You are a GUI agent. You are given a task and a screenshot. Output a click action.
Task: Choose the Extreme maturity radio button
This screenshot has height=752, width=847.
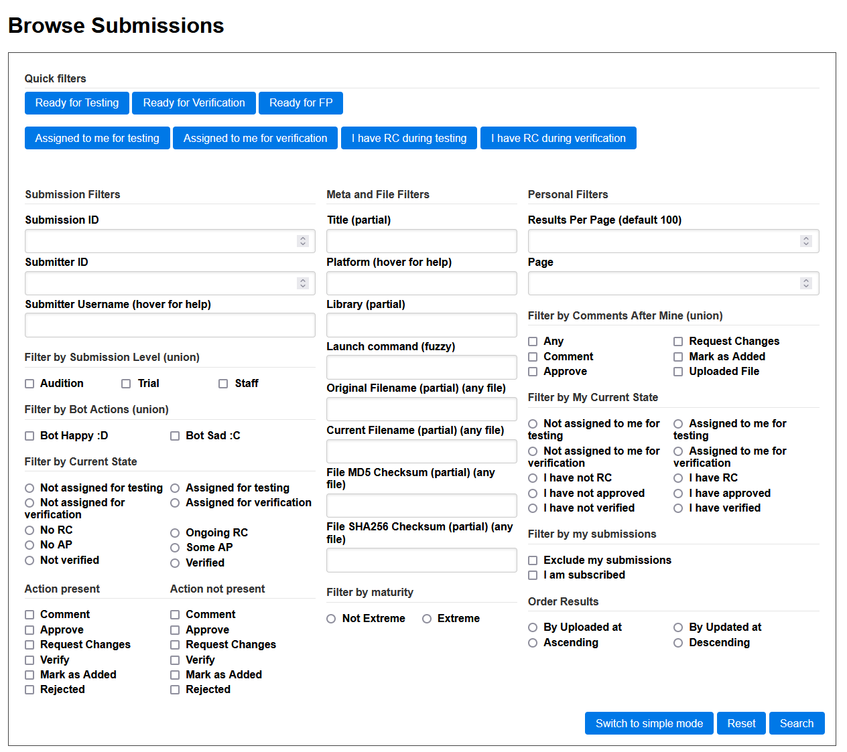427,619
